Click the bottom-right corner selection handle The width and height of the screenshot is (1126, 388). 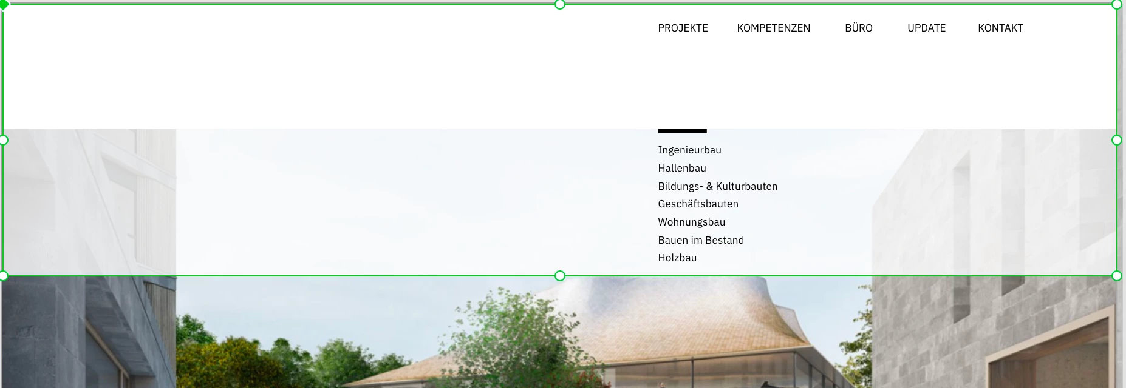[x=1116, y=276]
